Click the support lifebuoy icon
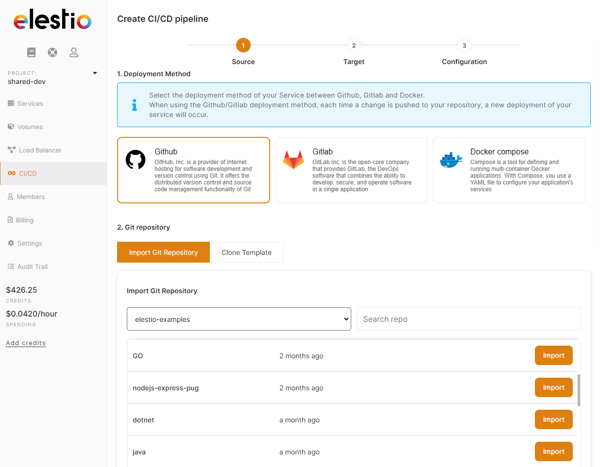 52,52
